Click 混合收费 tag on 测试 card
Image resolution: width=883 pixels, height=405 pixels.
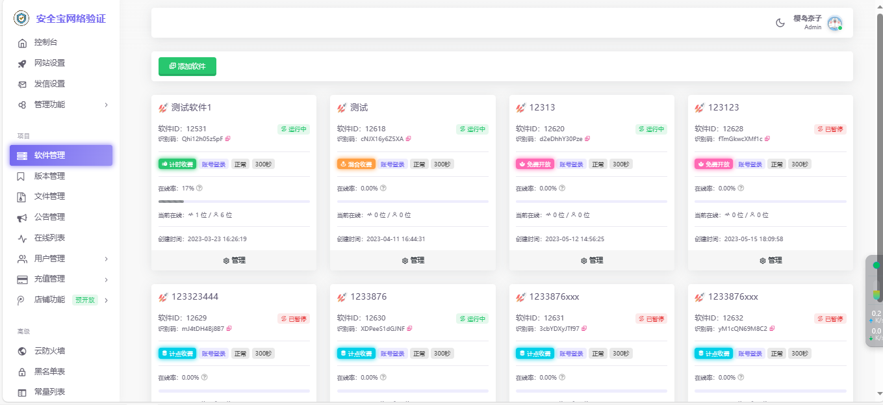(356, 164)
